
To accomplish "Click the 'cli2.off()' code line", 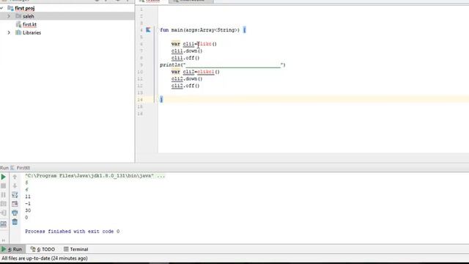I will coord(185,86).
